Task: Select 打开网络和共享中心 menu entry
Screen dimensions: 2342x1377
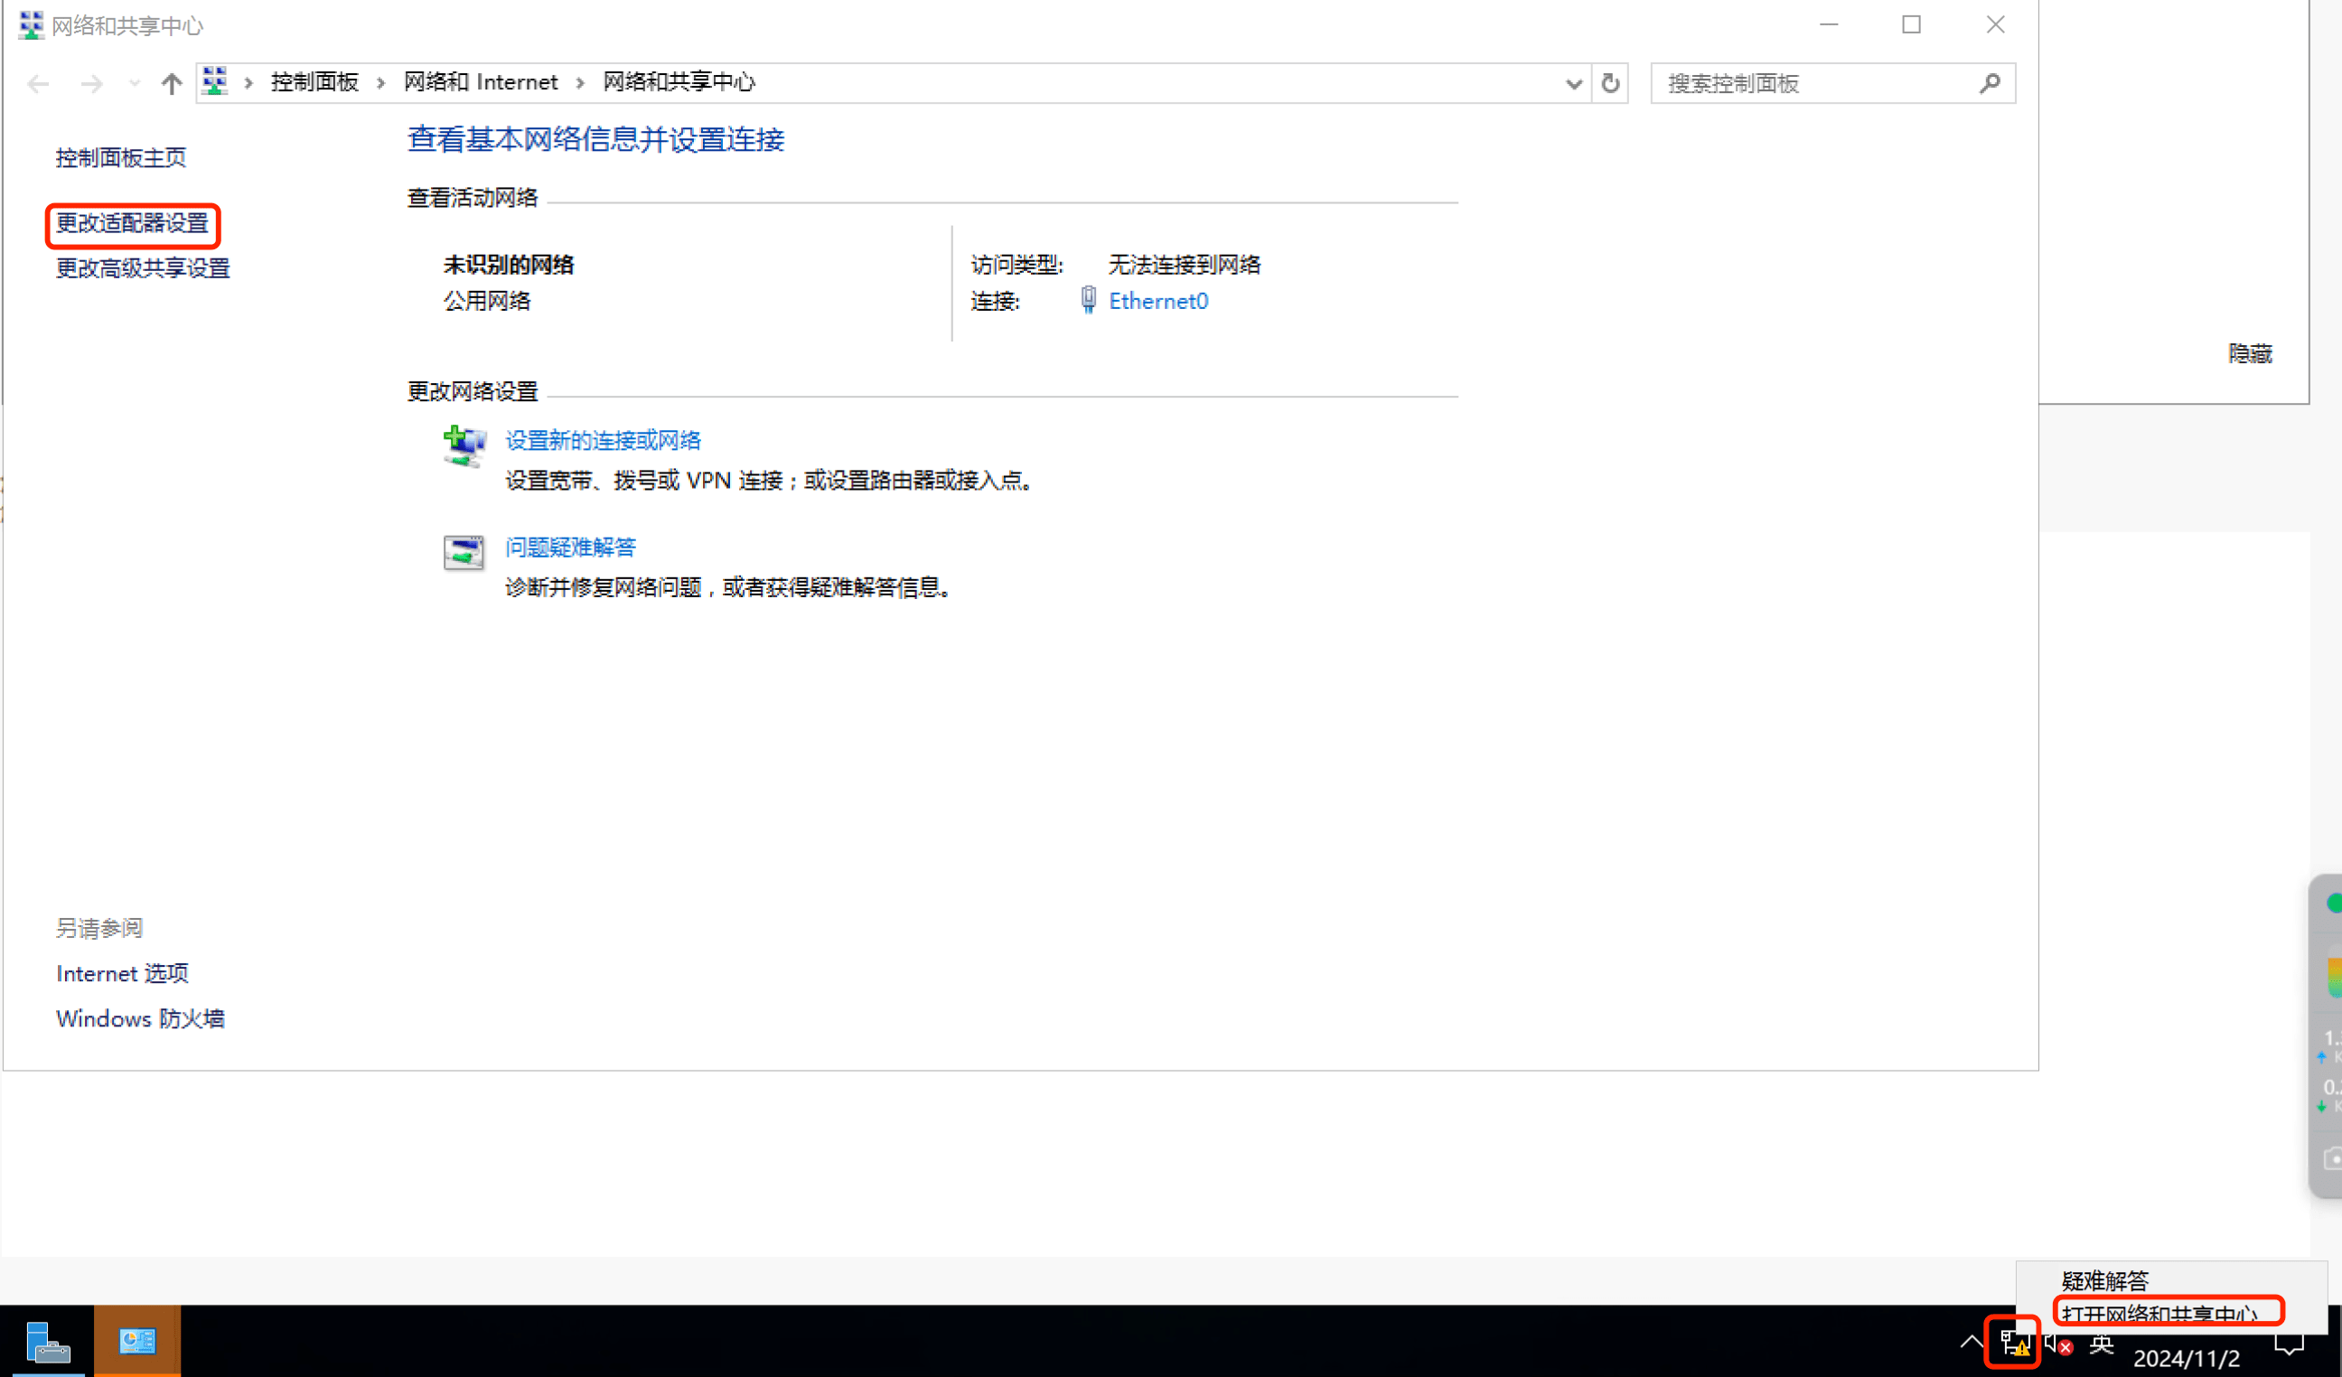Action: (x=2158, y=1314)
